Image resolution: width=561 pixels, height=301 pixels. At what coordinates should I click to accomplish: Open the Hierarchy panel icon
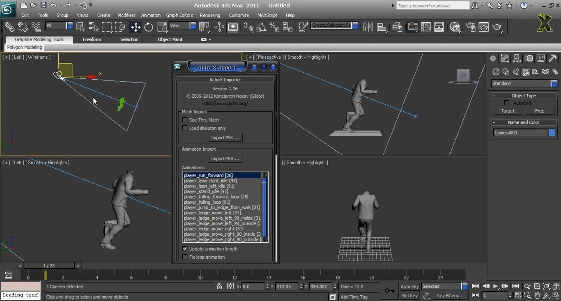pos(517,58)
